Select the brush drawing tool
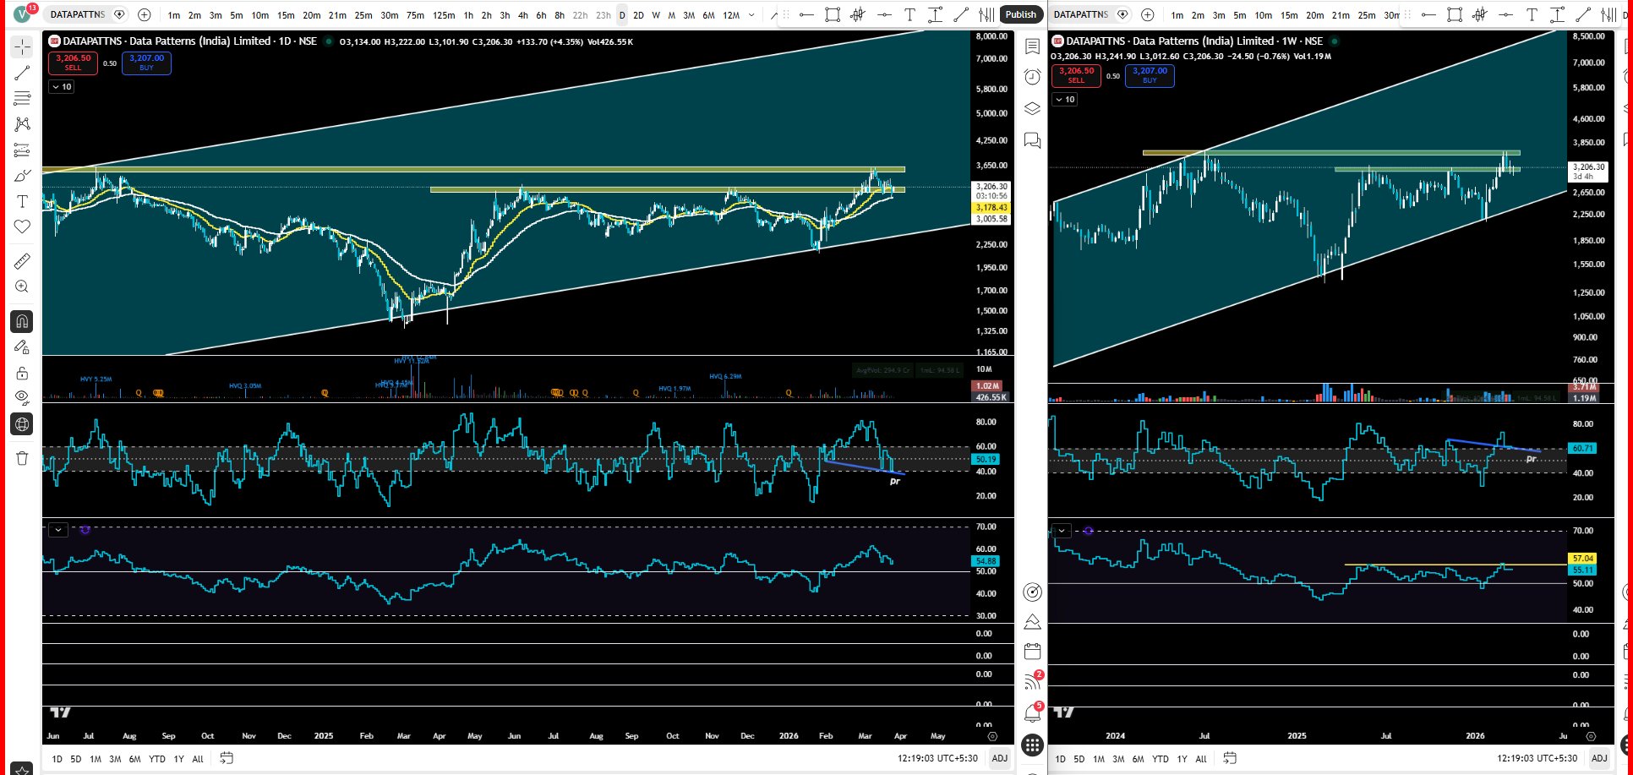 [23, 176]
